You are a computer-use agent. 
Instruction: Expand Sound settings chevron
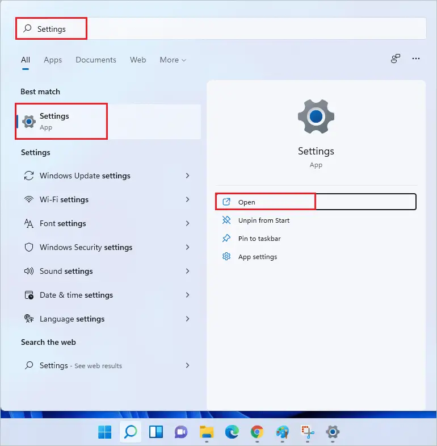tap(187, 272)
